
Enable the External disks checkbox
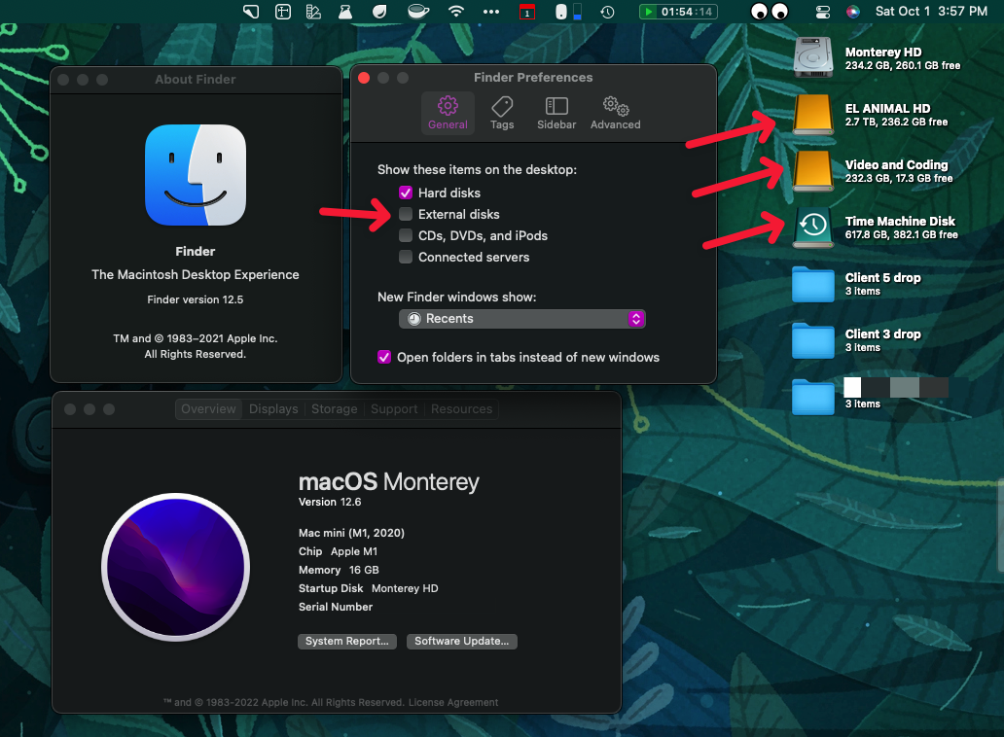(x=406, y=214)
